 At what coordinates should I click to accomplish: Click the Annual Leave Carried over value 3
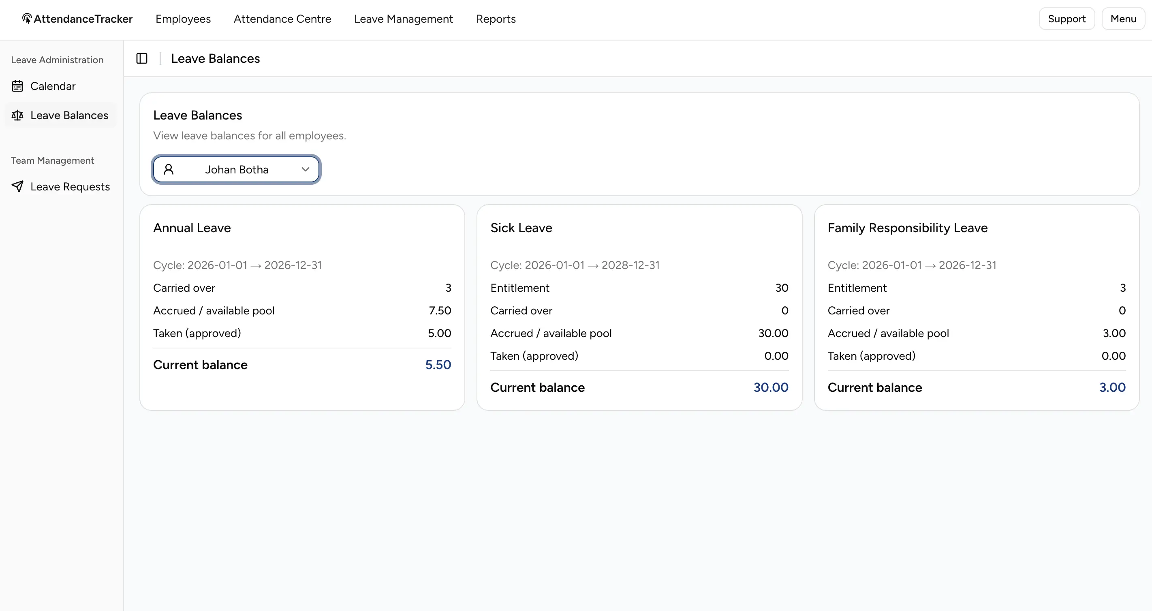448,288
